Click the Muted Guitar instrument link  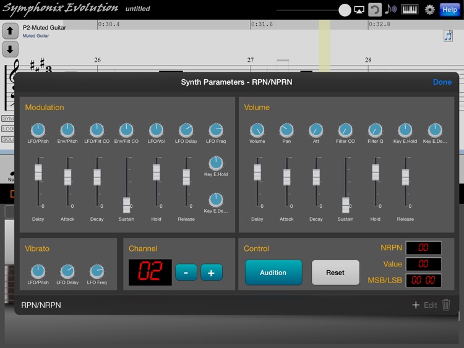(36, 36)
